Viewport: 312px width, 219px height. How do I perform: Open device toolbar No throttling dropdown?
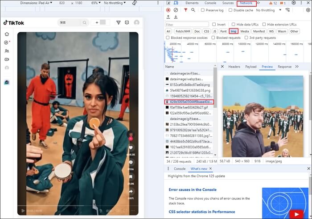click(x=115, y=3)
